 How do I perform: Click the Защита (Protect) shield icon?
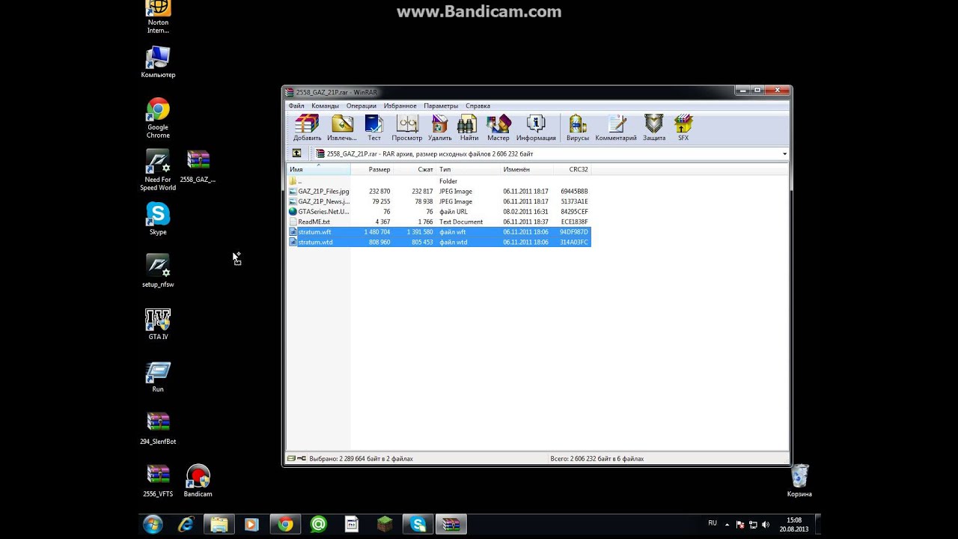(654, 127)
